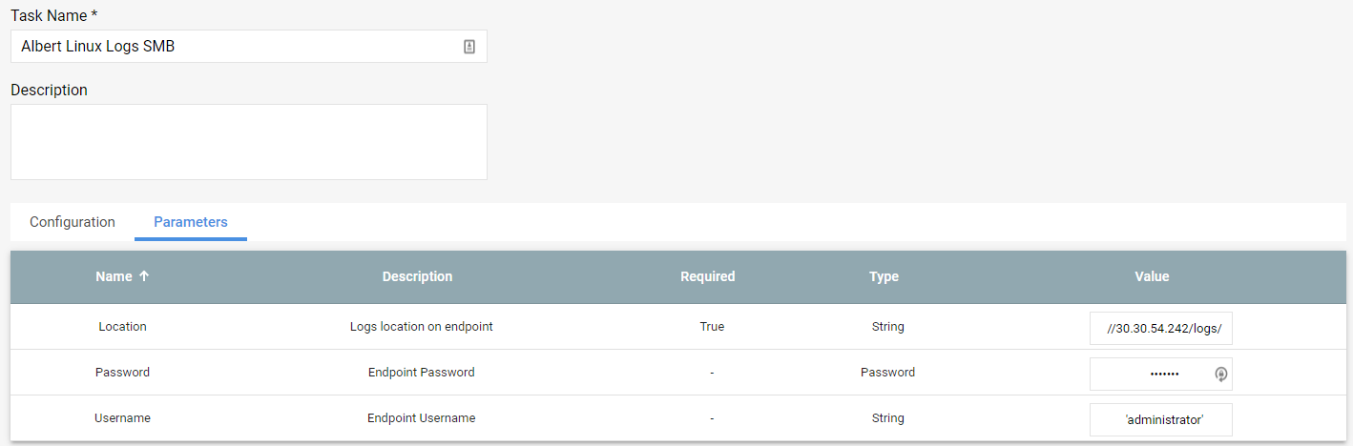Image resolution: width=1353 pixels, height=446 pixels.
Task: Click the contact-card icon in Task Name field
Action: coord(469,46)
